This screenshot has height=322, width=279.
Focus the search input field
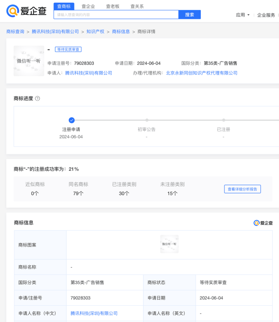[116, 15]
